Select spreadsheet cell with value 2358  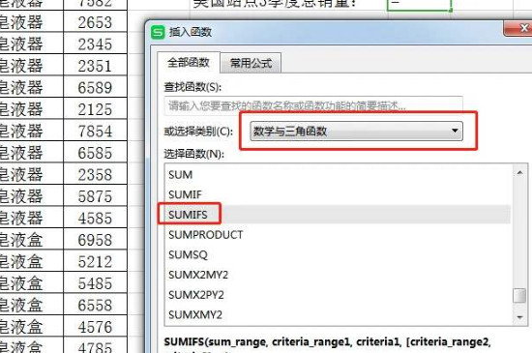pyautogui.click(x=95, y=174)
